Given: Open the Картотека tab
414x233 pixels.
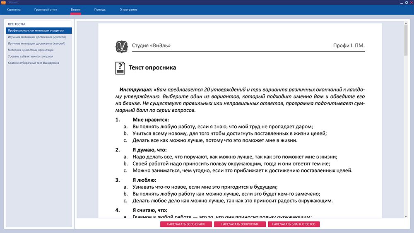Looking at the screenshot, I should [x=14, y=10].
